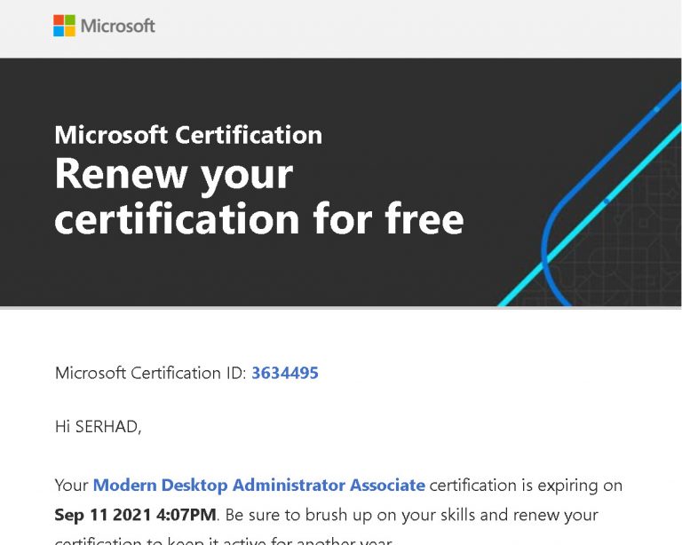Viewport: 682px width, 545px height.
Task: Click the "certification for free" headline line
Action: click(x=258, y=218)
